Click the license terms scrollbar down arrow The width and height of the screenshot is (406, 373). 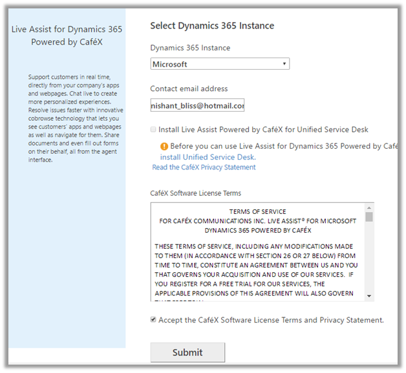(369, 296)
